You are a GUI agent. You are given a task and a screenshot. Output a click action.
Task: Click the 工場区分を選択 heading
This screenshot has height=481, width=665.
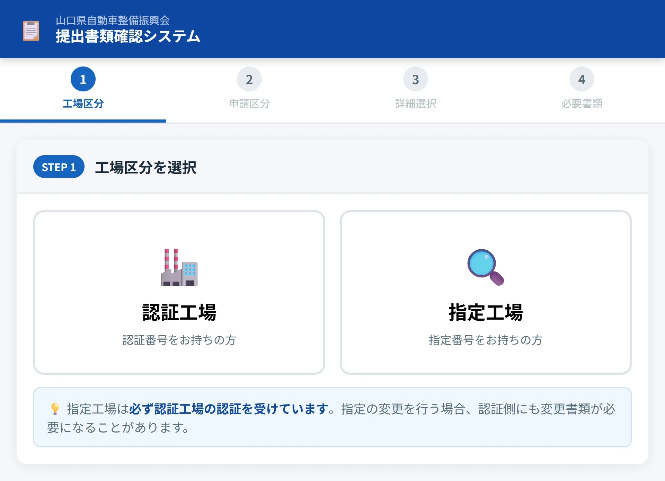click(146, 168)
